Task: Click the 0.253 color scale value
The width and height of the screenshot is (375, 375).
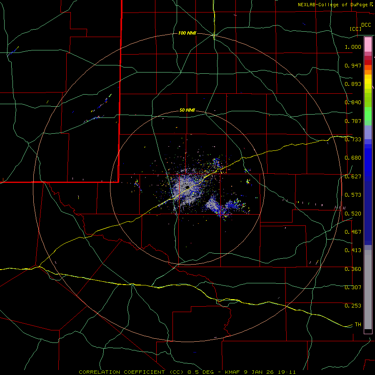Action: [x=353, y=306]
